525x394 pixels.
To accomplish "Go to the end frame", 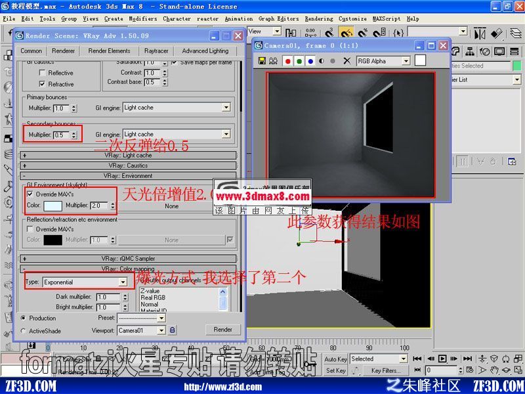I will 467,359.
